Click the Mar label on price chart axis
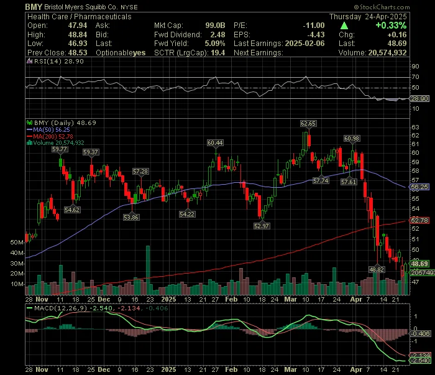Image resolution: width=435 pixels, height=375 pixels. [x=290, y=300]
